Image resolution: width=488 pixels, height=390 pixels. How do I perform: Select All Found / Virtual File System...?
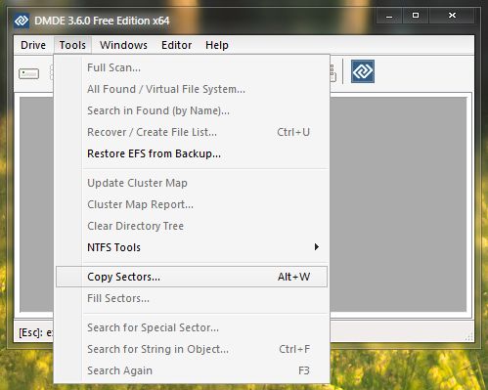tap(192, 89)
